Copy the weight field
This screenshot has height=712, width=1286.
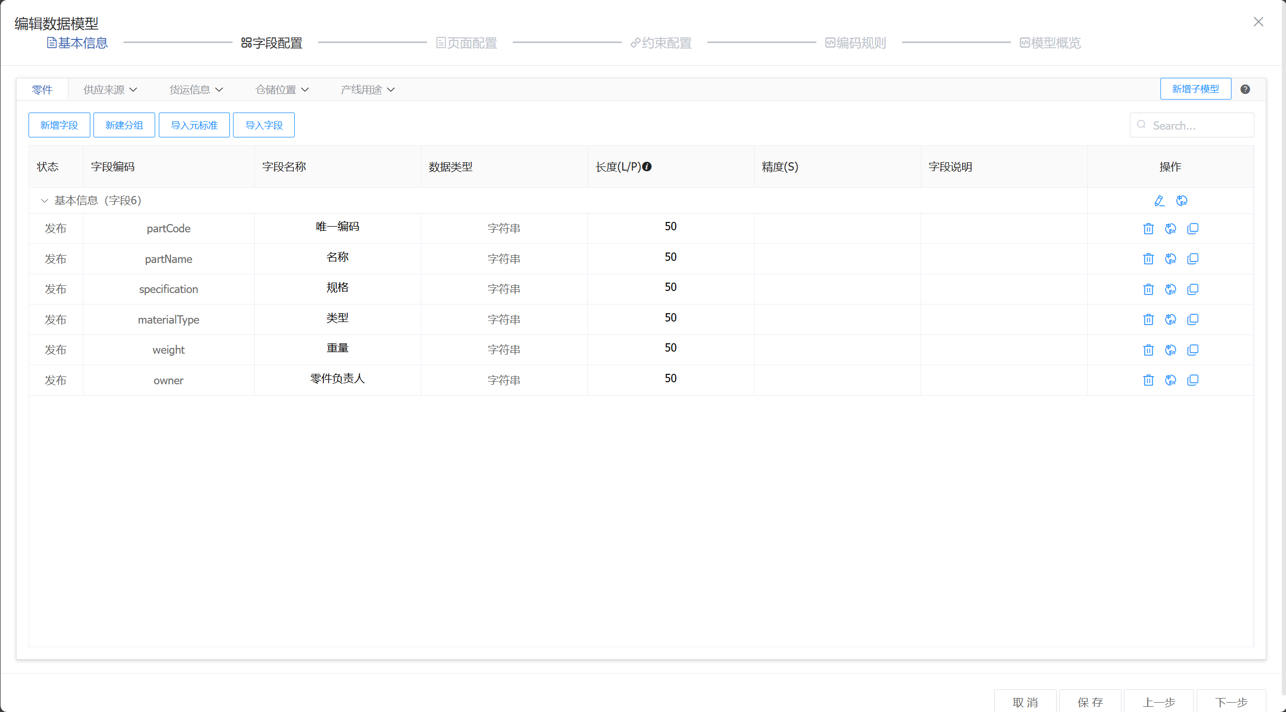point(1193,350)
